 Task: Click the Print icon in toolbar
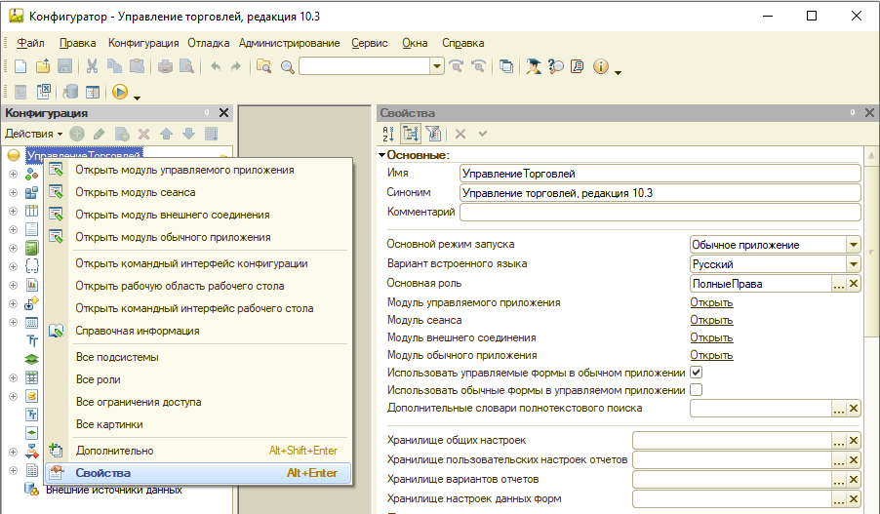point(165,66)
